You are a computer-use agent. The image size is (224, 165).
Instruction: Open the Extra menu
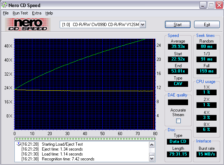coord(37,13)
